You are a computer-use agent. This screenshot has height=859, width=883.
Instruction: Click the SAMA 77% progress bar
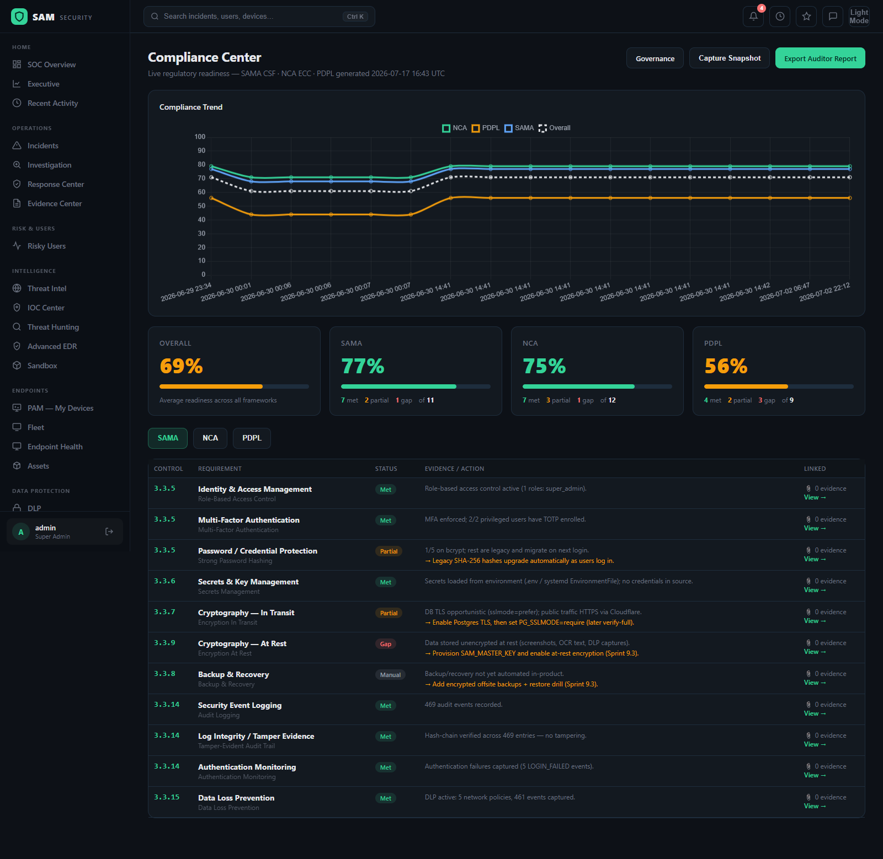pyautogui.click(x=416, y=386)
